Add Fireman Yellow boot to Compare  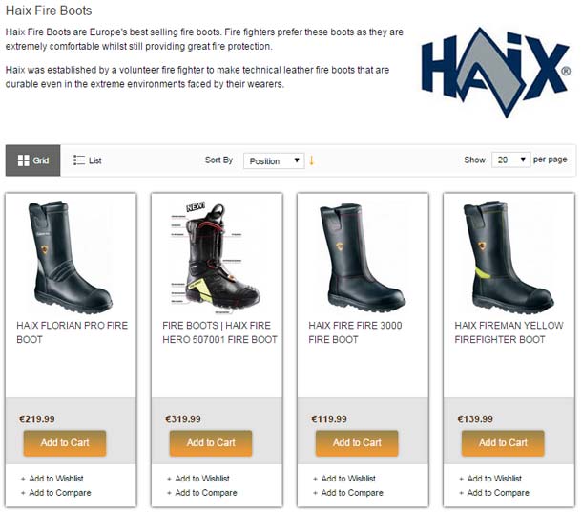(x=498, y=493)
